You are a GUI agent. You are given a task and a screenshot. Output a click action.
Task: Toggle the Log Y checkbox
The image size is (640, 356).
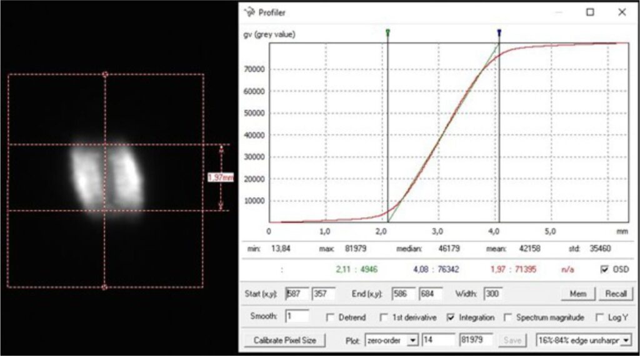[x=600, y=317]
